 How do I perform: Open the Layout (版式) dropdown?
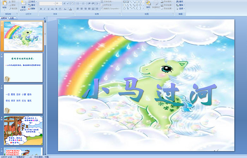pos(32,1)
